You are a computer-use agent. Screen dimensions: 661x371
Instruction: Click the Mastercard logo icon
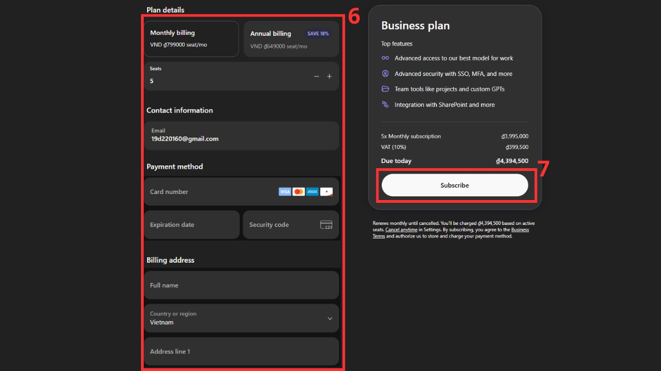[x=299, y=192]
